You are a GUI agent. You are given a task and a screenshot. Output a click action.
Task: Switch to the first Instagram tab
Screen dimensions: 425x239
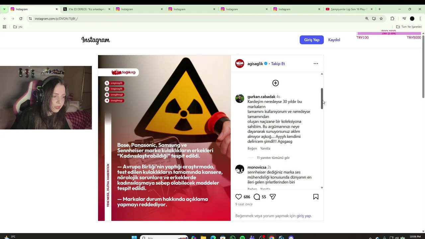point(33,9)
